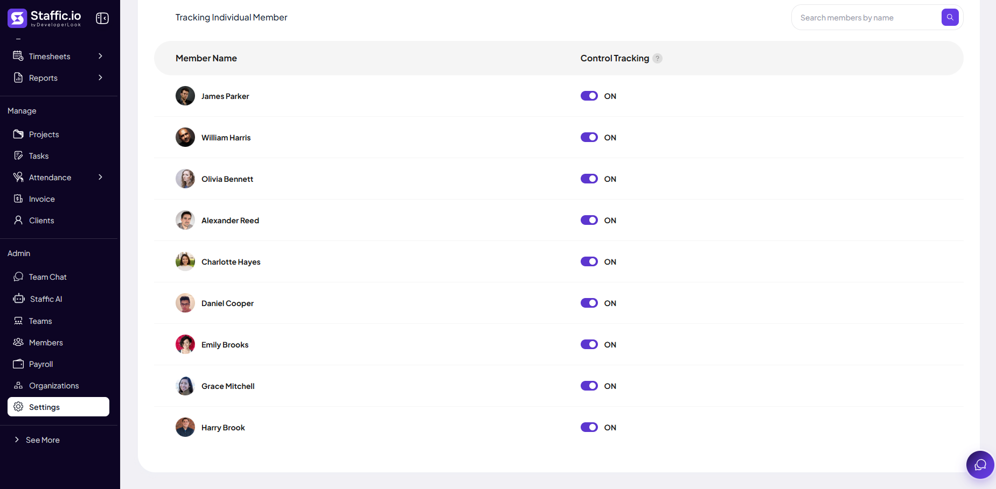Click the name Alexander Reed

pyautogui.click(x=230, y=220)
